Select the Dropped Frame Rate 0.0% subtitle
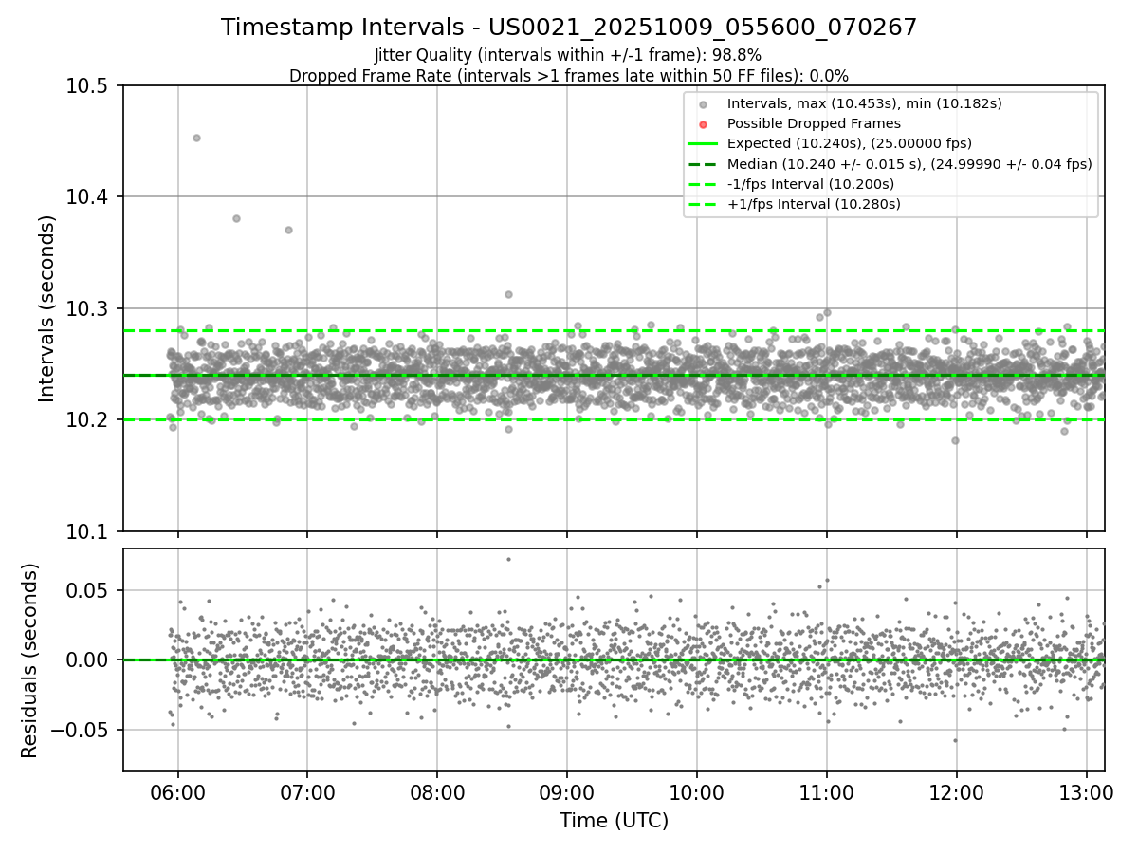Viewport: 1138px width, 854px height. click(569, 76)
